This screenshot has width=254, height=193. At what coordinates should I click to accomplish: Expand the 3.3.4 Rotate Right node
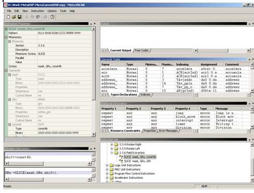tap(112, 145)
